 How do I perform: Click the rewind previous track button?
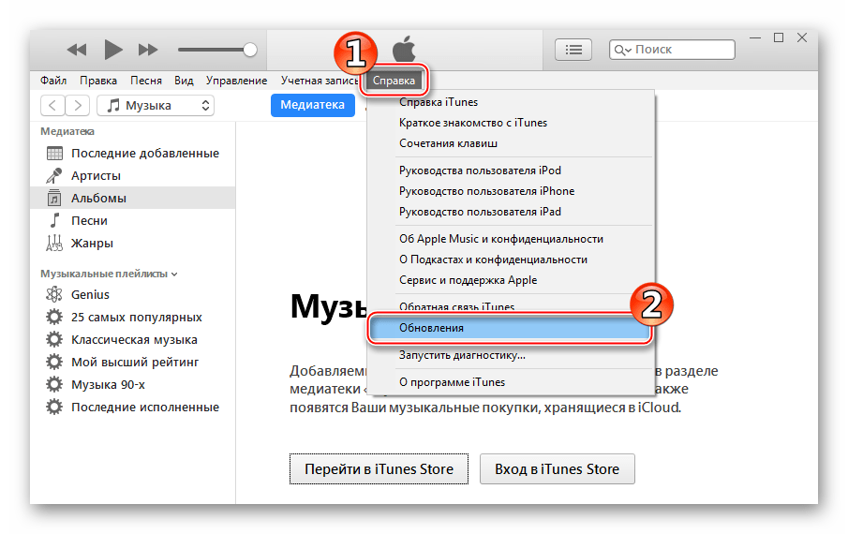pyautogui.click(x=77, y=50)
